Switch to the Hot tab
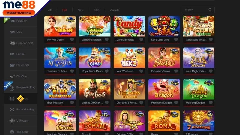The image size is (240, 135). click(x=64, y=10)
